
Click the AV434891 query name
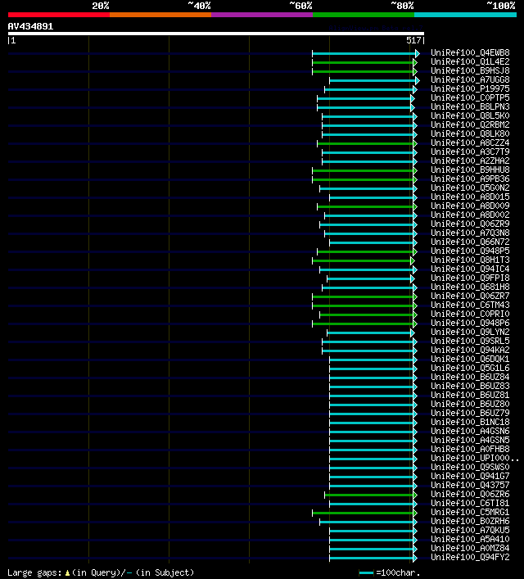(x=30, y=26)
